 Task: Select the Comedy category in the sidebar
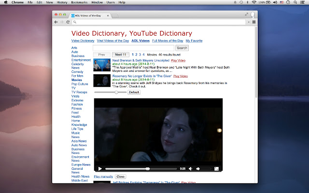tap(77, 72)
